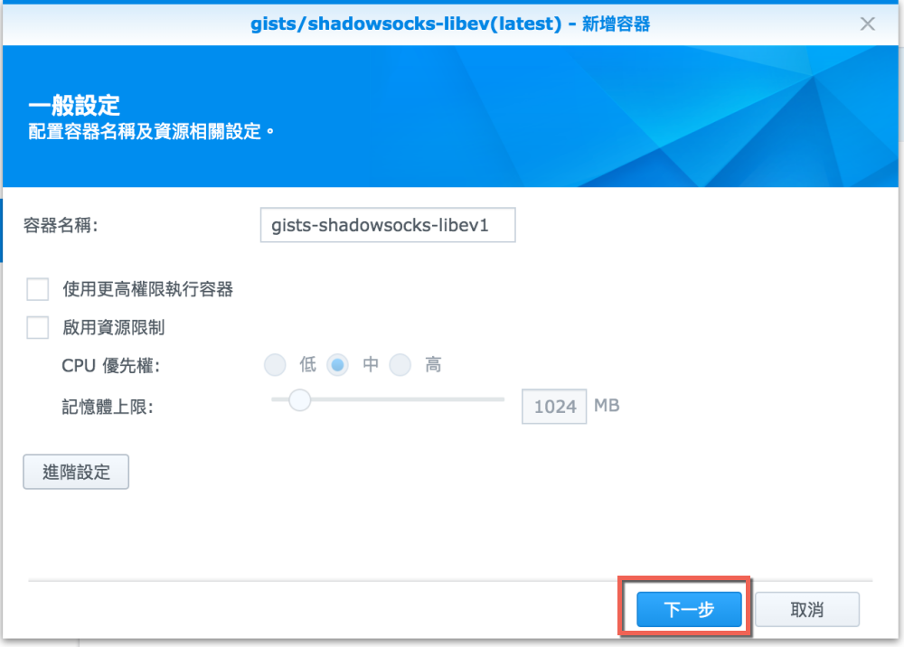904x647 pixels.
Task: Open 進階設定 advanced settings
Action: pos(76,472)
